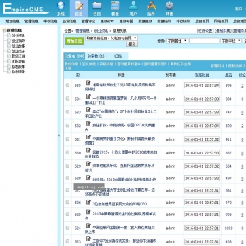Check the checkbox for row 535

67,85
